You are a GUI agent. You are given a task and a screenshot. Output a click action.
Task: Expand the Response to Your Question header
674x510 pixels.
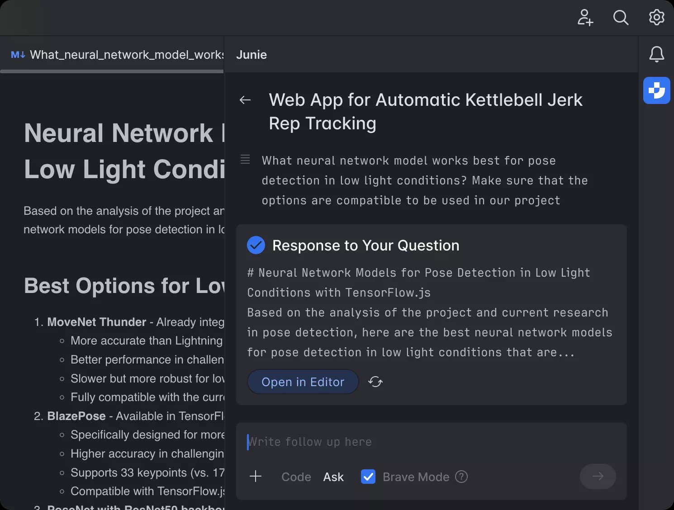(365, 246)
